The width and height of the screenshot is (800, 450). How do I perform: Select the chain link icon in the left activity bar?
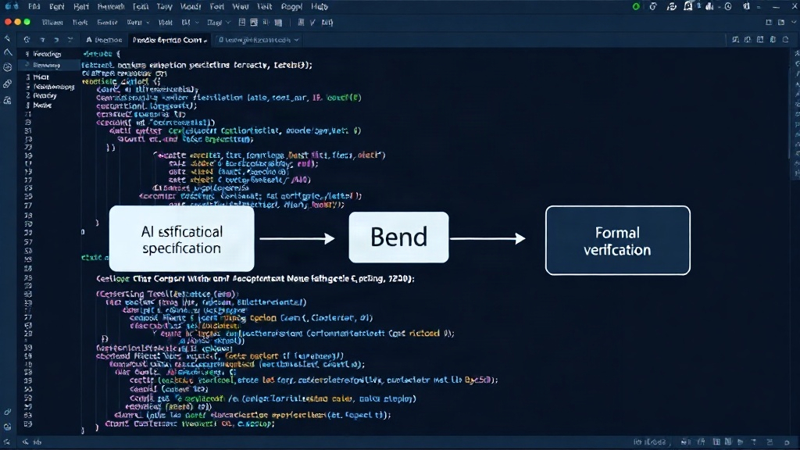[x=8, y=84]
